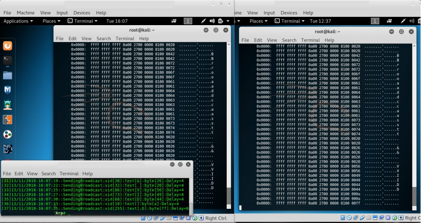Screen dimensions: 421x223
Task: Click the screen recorder camera icon in left VM's panel
Action: 174,21
